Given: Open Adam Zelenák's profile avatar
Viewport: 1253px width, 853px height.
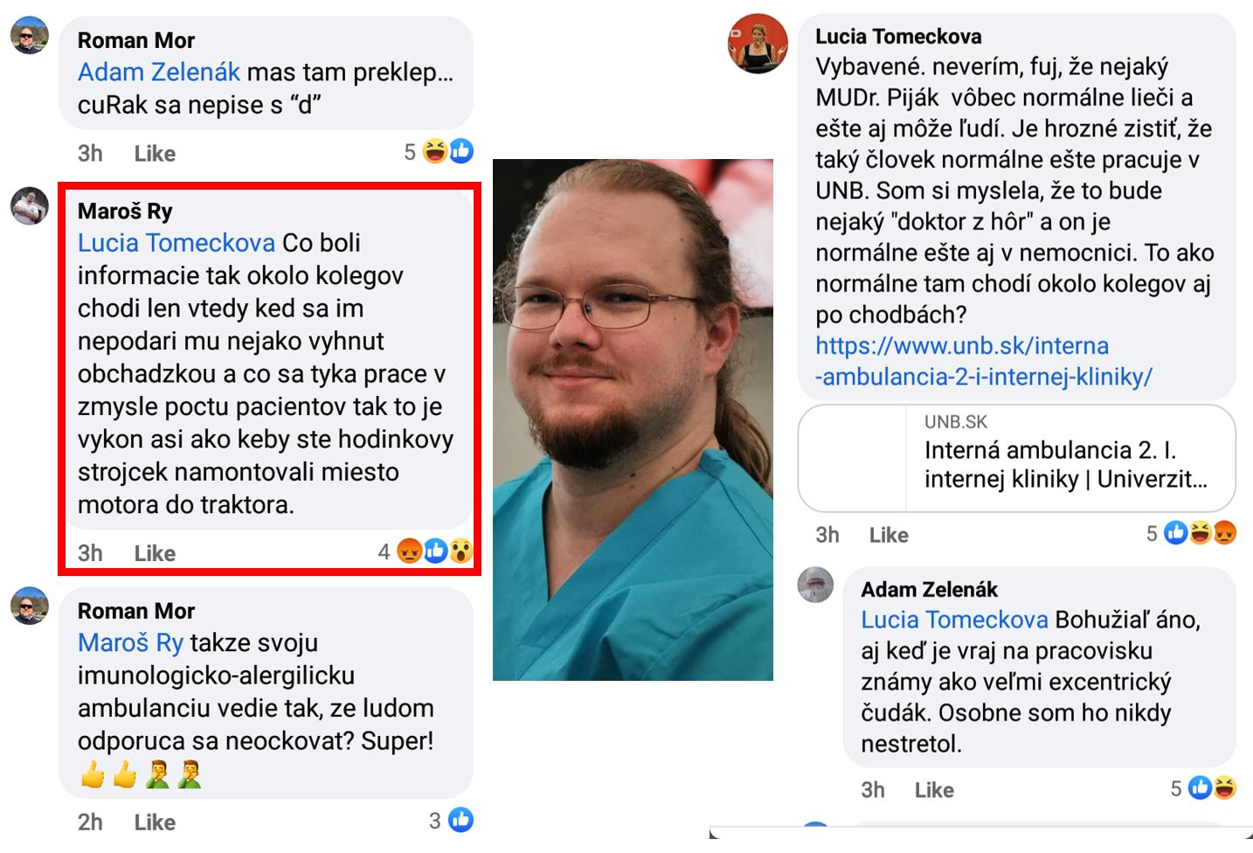Looking at the screenshot, I should [815, 585].
